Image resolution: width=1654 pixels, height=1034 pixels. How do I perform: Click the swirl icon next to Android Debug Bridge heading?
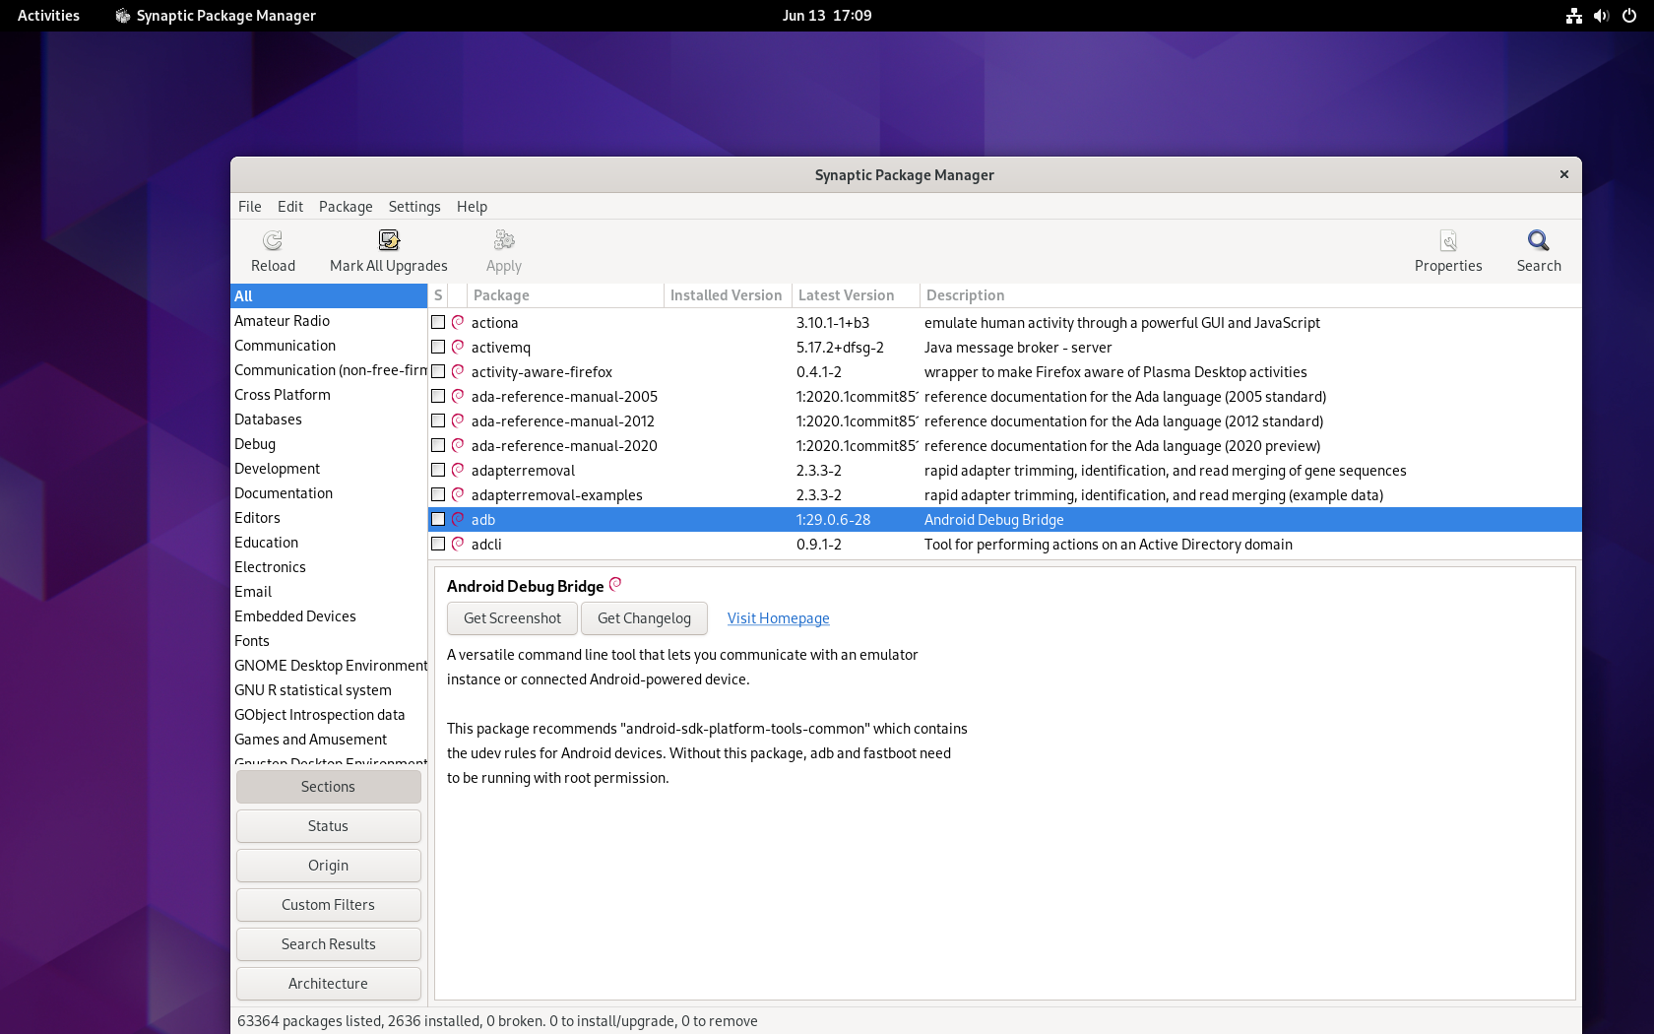tap(615, 584)
